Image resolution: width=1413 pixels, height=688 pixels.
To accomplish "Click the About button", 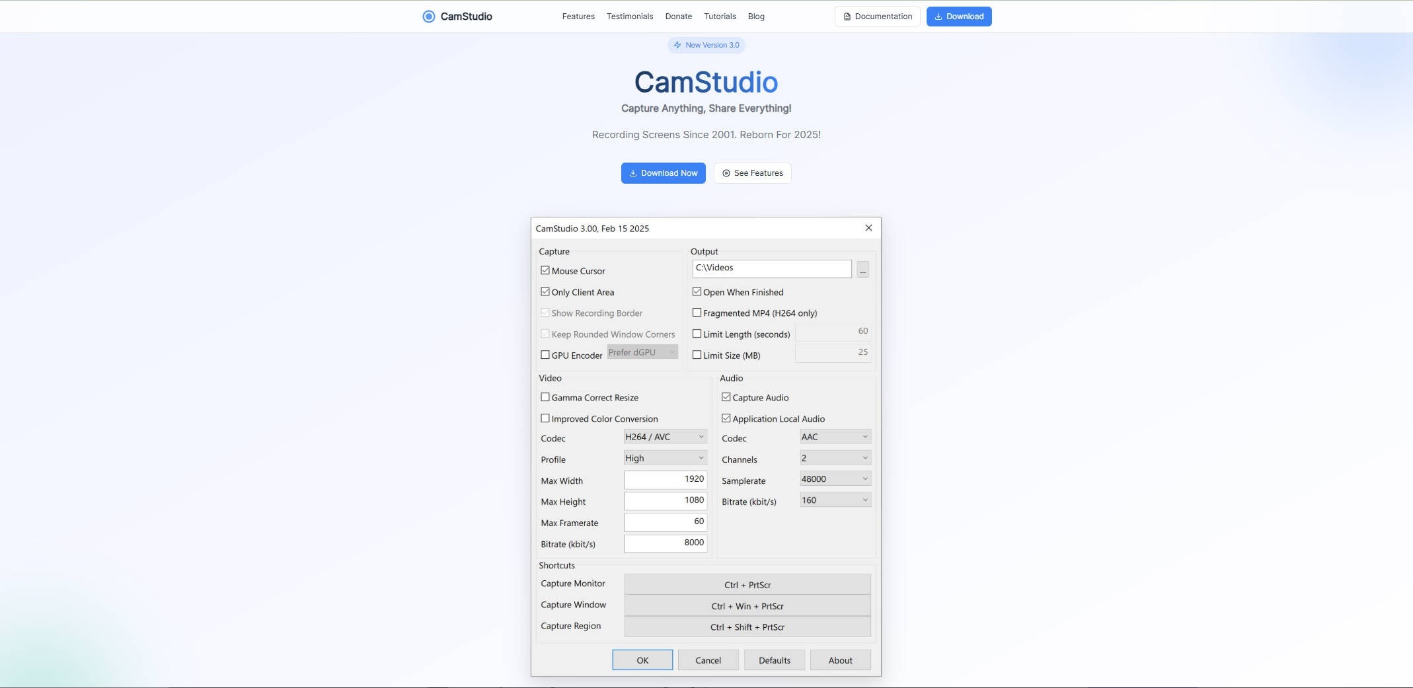I will point(840,660).
